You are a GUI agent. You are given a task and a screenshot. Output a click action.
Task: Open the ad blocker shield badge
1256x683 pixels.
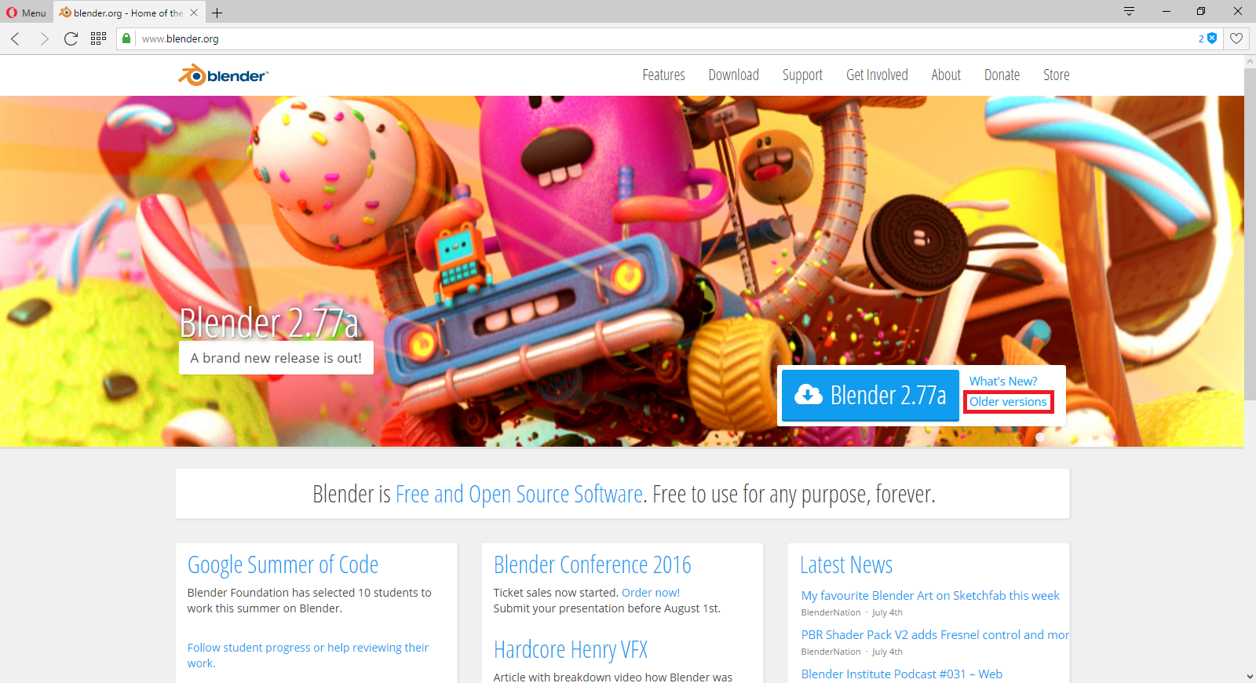[1207, 38]
